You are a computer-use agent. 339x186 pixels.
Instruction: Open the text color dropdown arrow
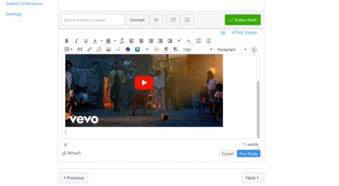click(101, 41)
